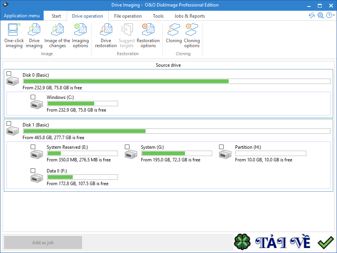
Task: Choose Image of the changes
Action: 57,36
